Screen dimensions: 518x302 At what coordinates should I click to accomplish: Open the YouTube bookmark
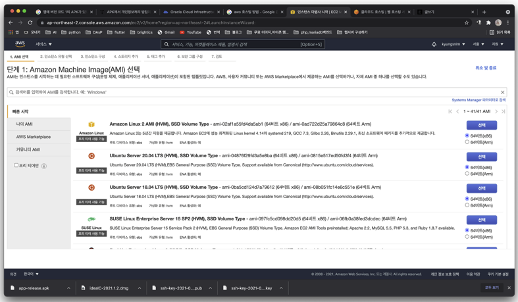coord(191,32)
